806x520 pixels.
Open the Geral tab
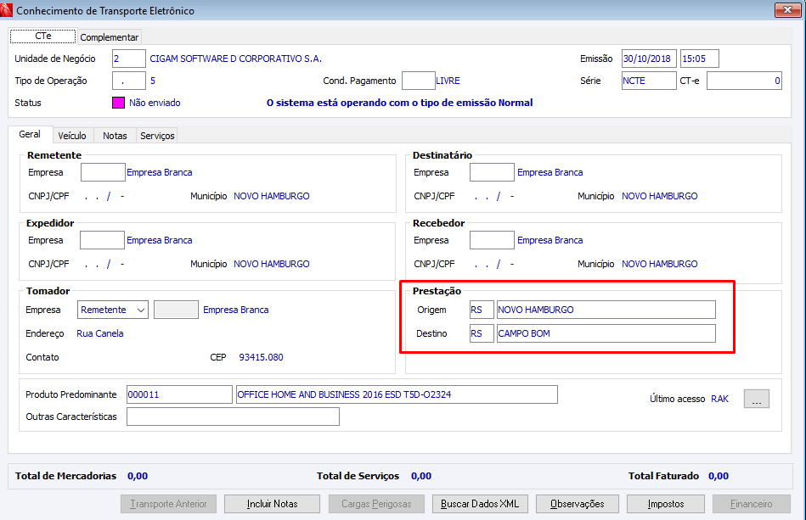pyautogui.click(x=30, y=134)
